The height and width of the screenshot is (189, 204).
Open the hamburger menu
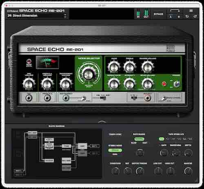click(x=191, y=11)
